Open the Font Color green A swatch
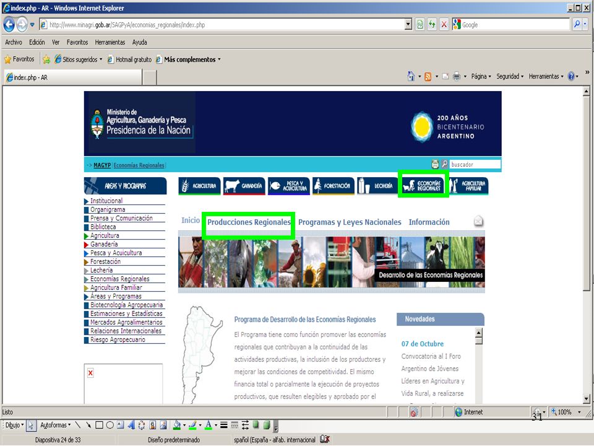The height and width of the screenshot is (446, 594). [209, 425]
